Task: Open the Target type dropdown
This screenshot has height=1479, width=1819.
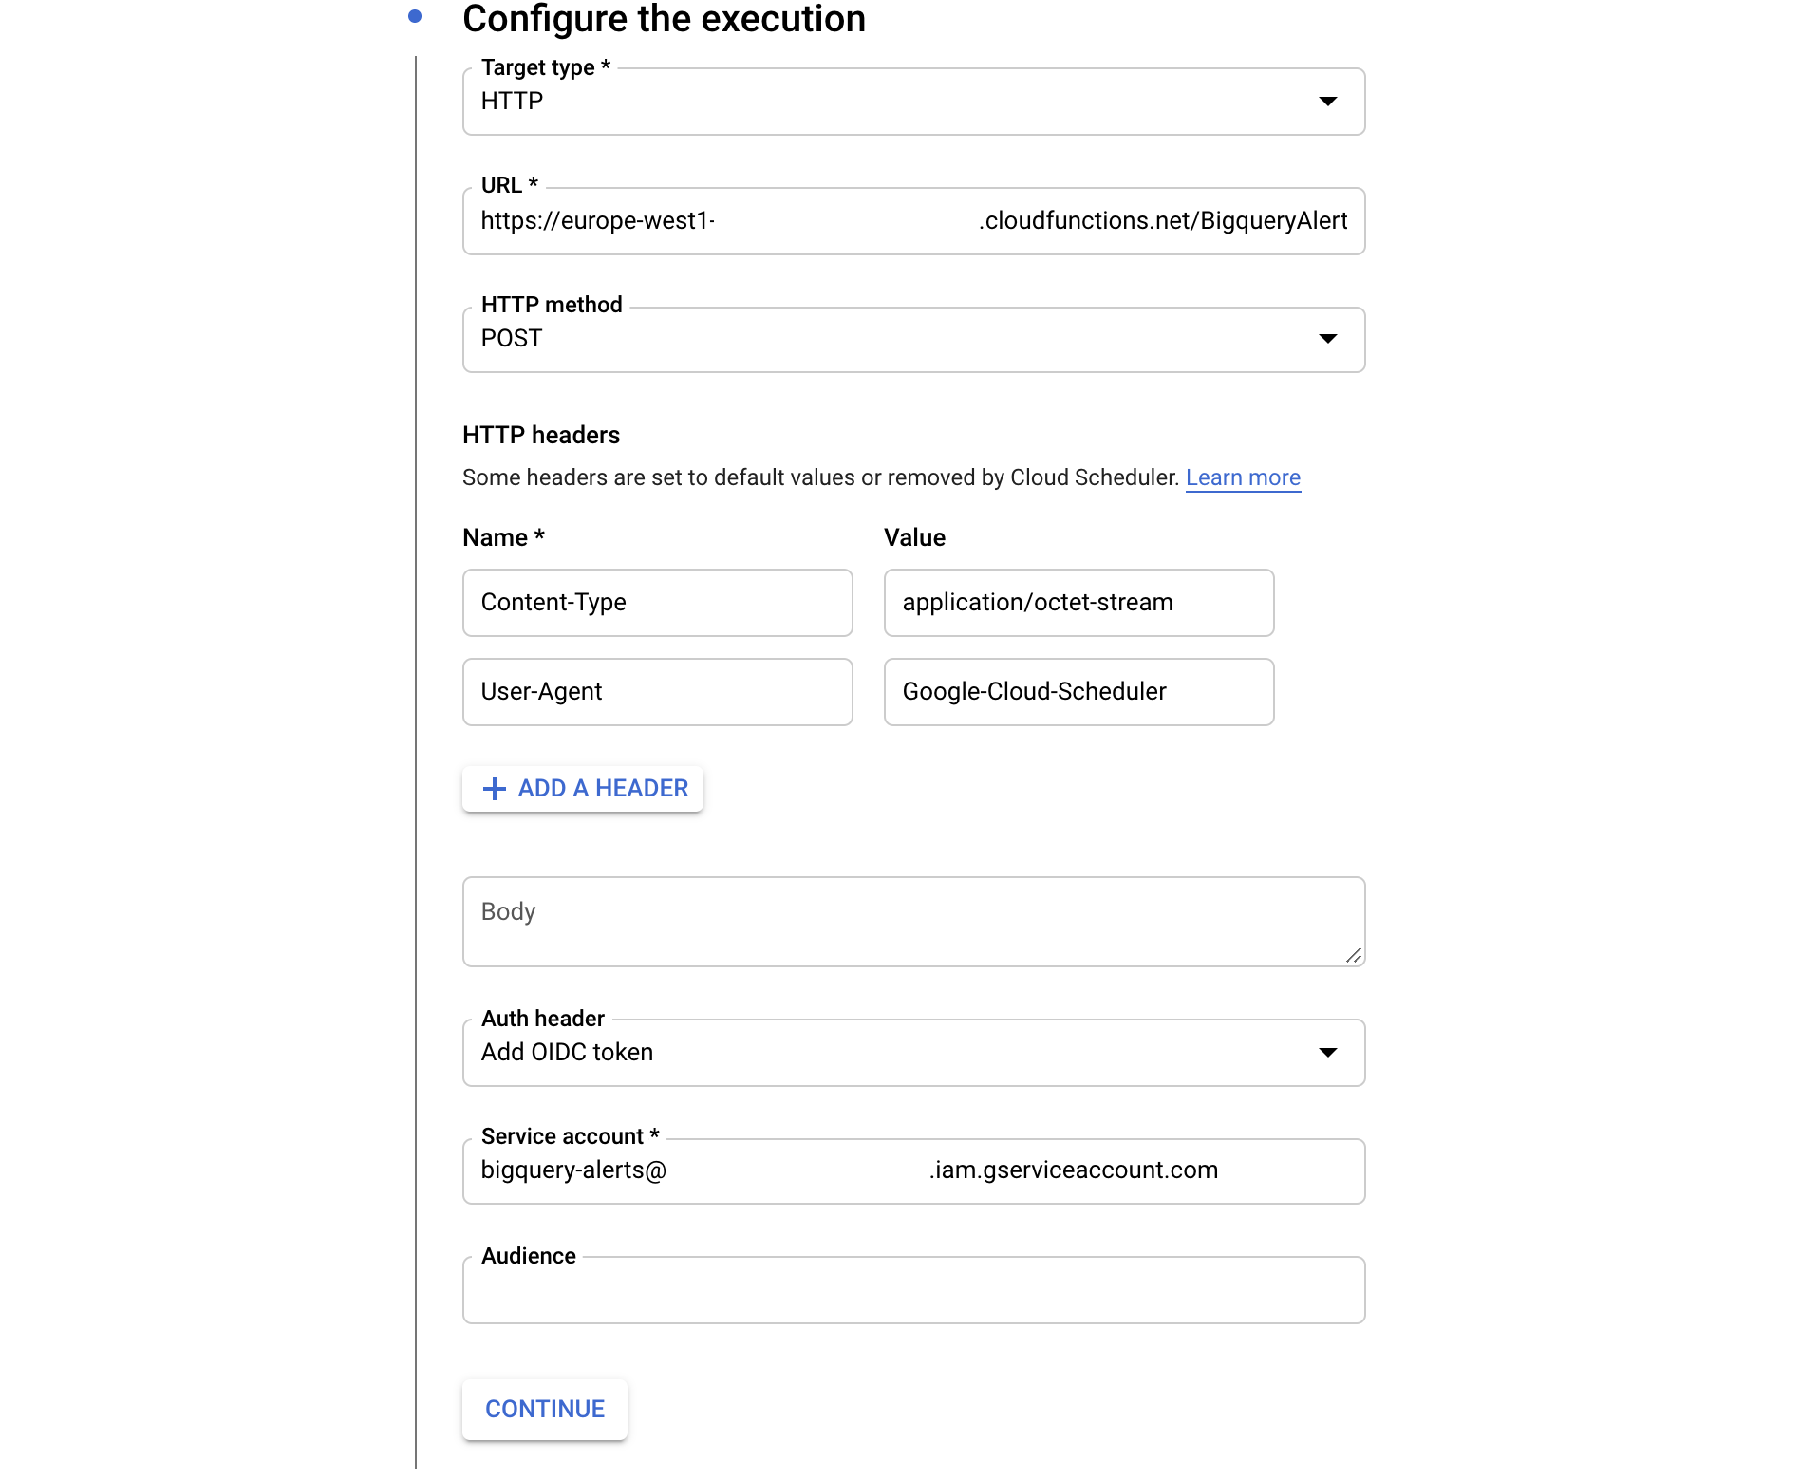Action: pyautogui.click(x=892, y=102)
